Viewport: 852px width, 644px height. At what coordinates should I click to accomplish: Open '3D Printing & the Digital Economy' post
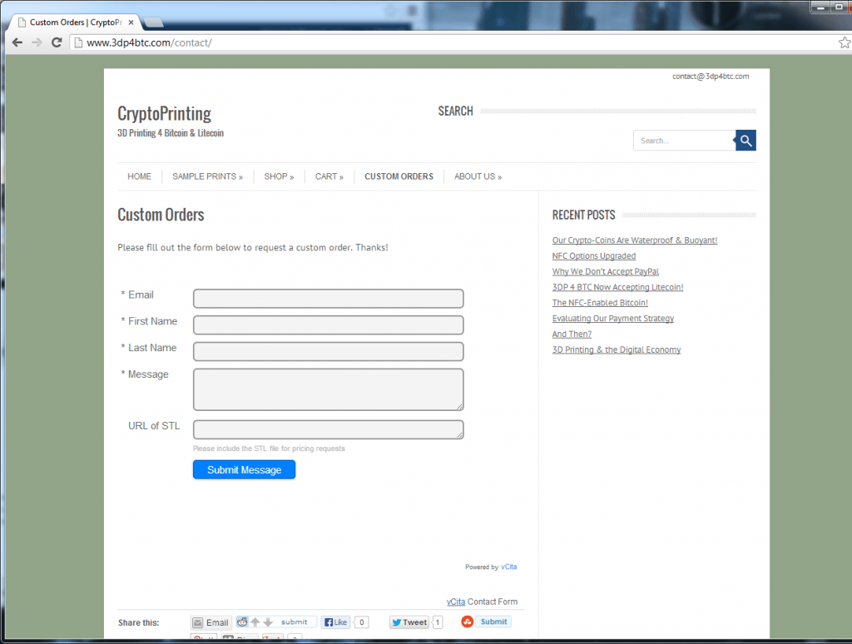tap(617, 350)
